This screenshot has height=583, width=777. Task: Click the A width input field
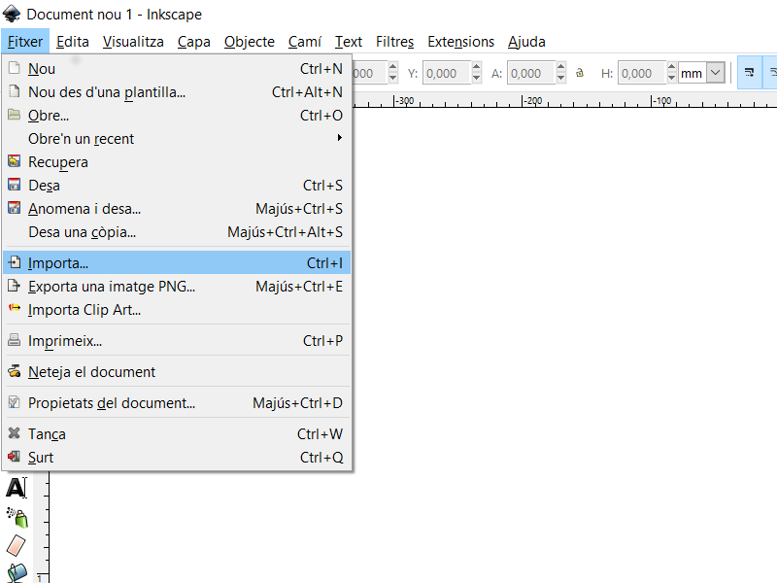[531, 73]
